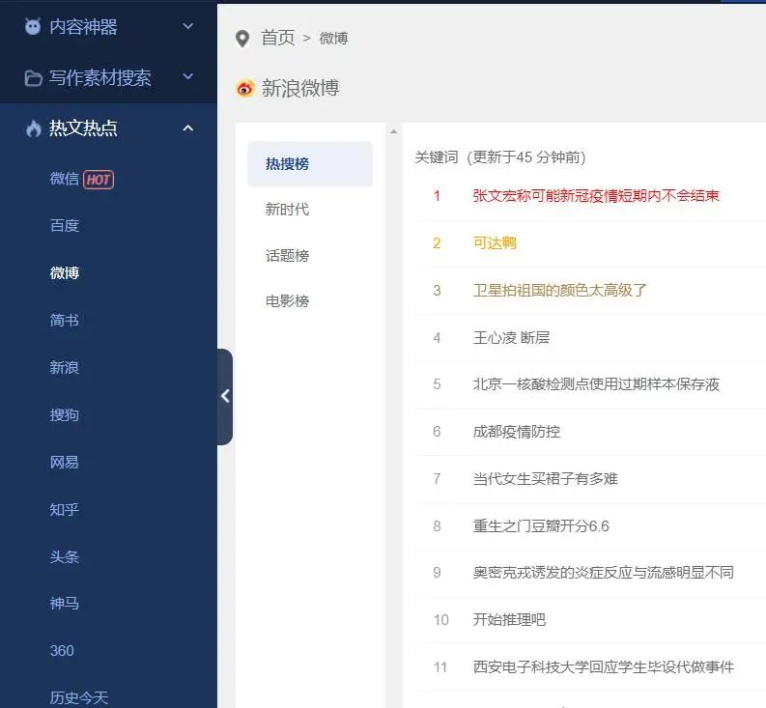The width and height of the screenshot is (766, 708).
Task: Click the 内容神器 menu label
Action: click(x=83, y=27)
